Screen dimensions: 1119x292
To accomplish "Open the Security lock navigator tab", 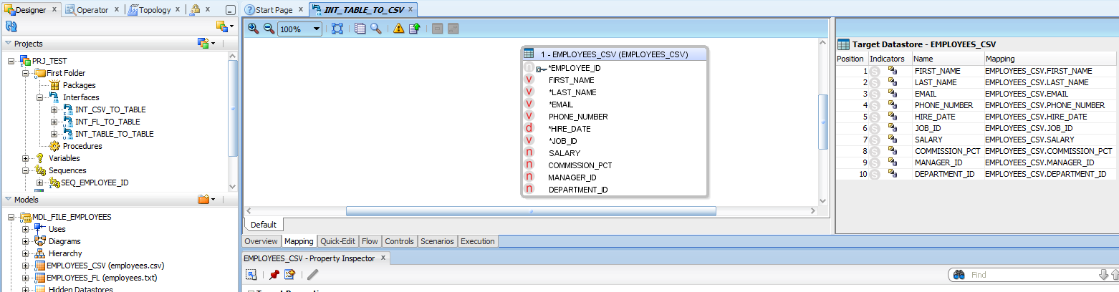I will [195, 10].
